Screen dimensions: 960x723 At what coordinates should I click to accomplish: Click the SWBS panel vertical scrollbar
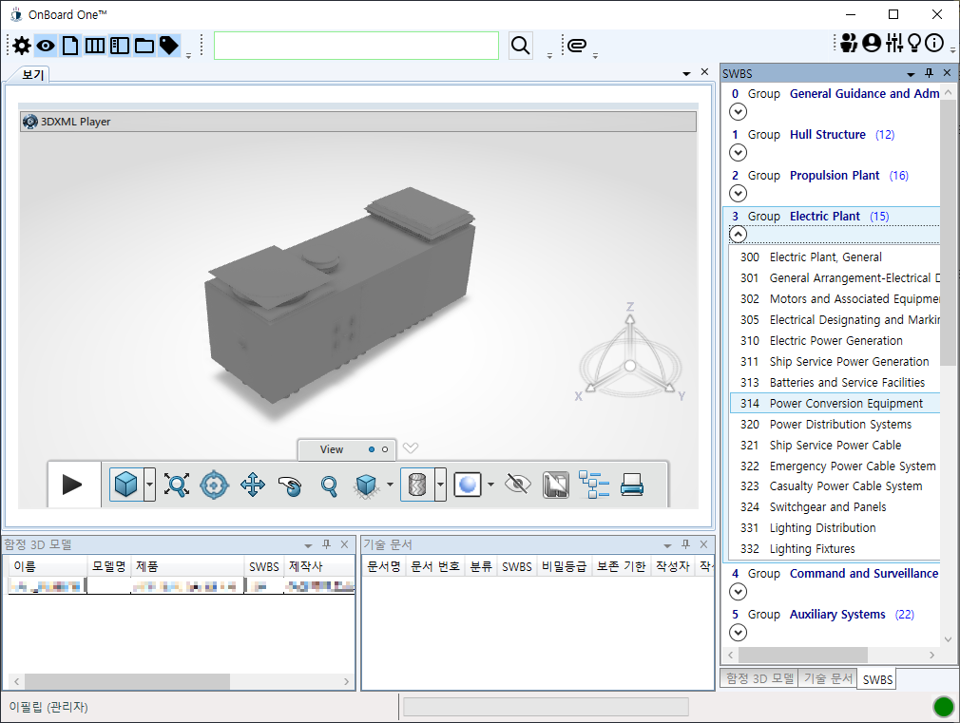[948, 233]
